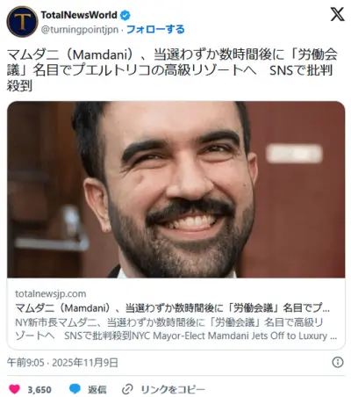This screenshot has width=351, height=397.
Task: Open the TotalNewsWorld profile avatar
Action: (22, 22)
